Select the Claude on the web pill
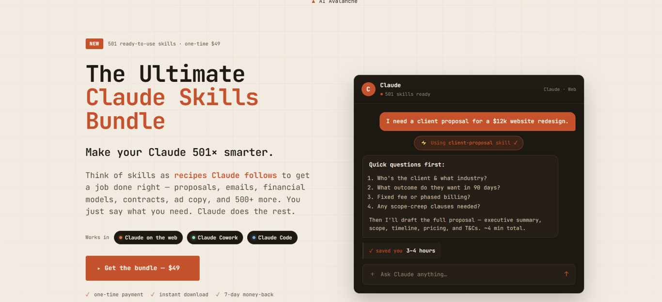Image resolution: width=662 pixels, height=302 pixels. [x=148, y=238]
